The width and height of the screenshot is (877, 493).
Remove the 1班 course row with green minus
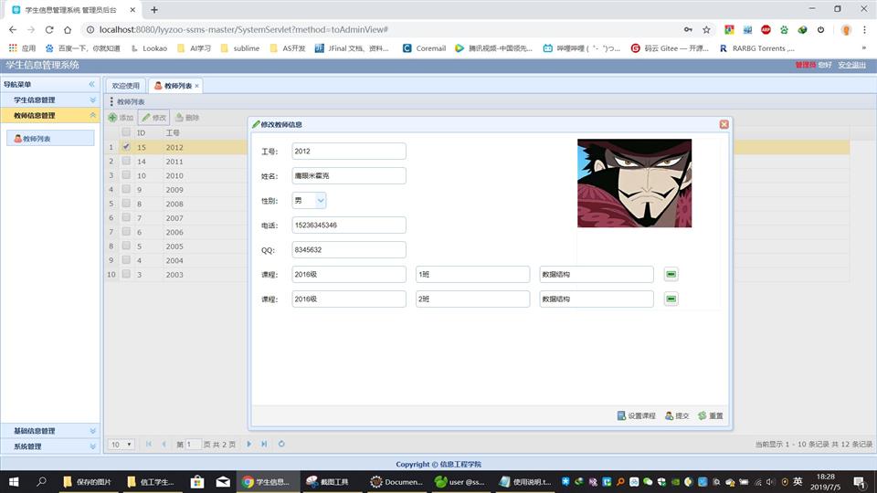671,275
